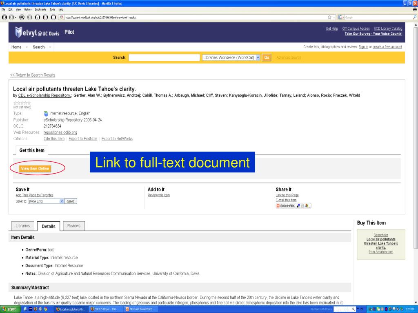This screenshot has width=418, height=313.
Task: Open the History menu
Action: [x=28, y=9]
